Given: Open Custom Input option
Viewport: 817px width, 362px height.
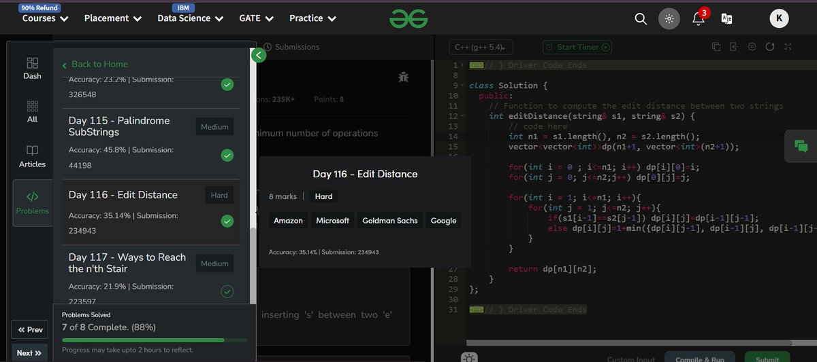Looking at the screenshot, I should click(630, 359).
